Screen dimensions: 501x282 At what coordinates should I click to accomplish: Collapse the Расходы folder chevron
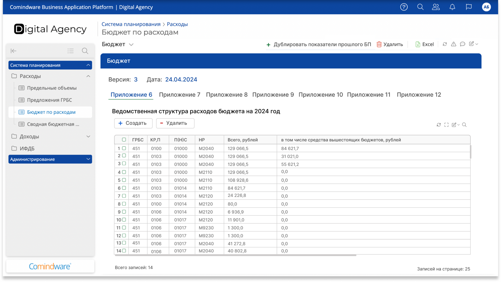tap(88, 76)
